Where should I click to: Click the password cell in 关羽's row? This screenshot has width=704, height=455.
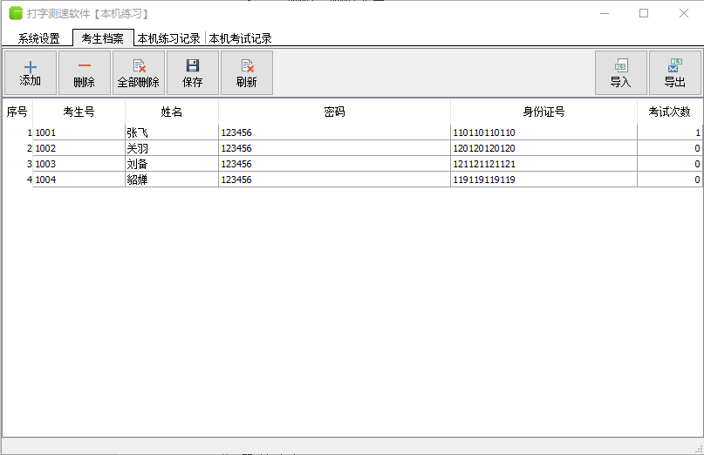333,148
